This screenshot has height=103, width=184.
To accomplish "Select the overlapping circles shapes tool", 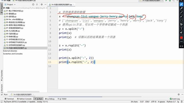I will tap(181, 24).
